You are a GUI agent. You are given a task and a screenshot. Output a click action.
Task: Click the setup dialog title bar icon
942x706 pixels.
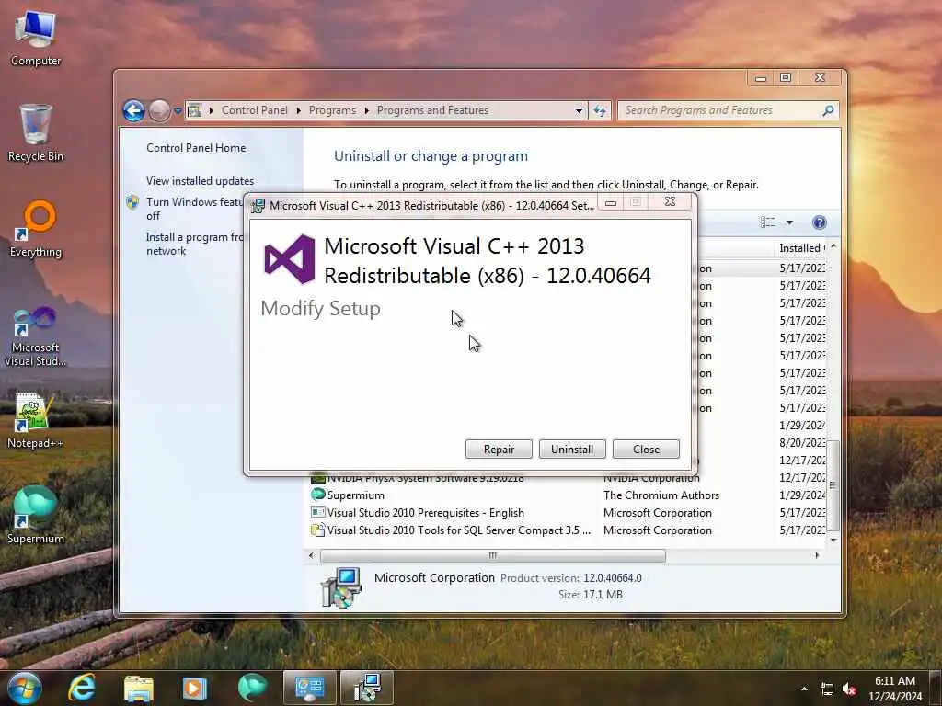click(x=258, y=205)
